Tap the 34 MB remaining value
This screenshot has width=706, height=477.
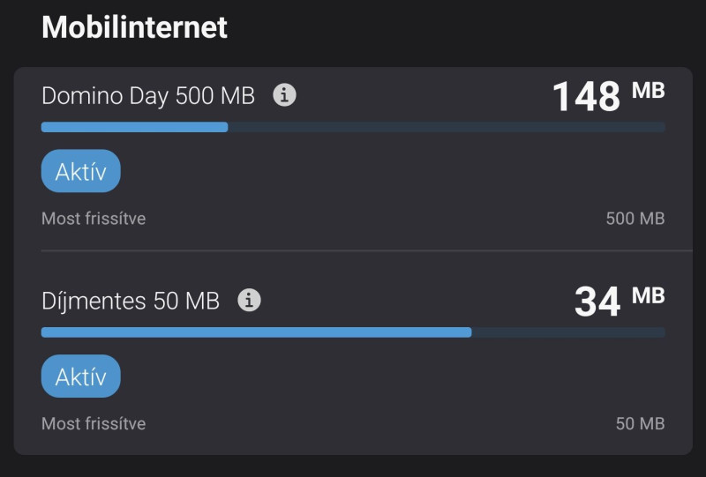620,301
